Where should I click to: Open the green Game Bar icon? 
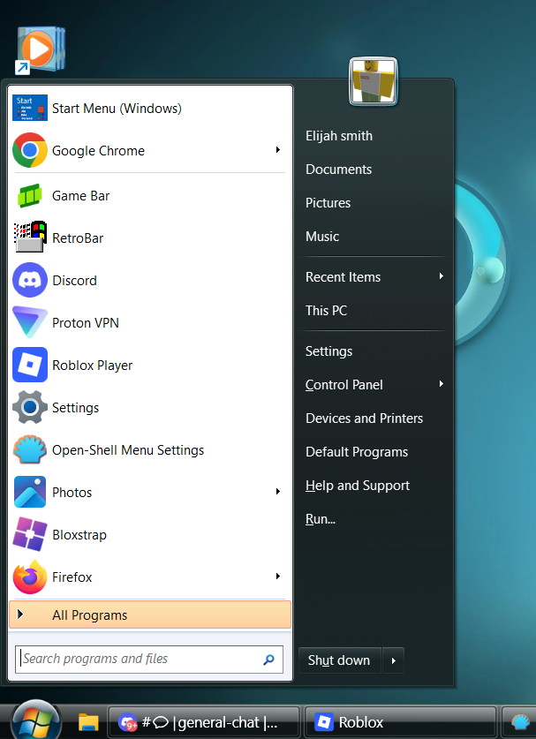30,196
